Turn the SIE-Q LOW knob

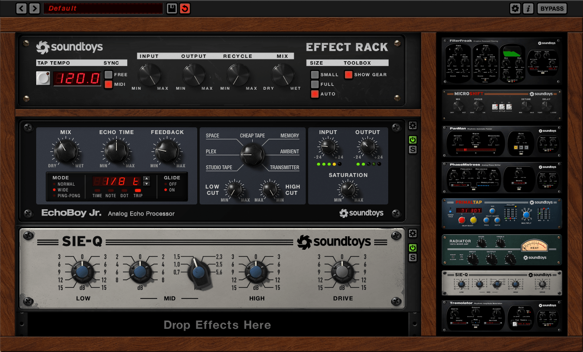pyautogui.click(x=82, y=272)
